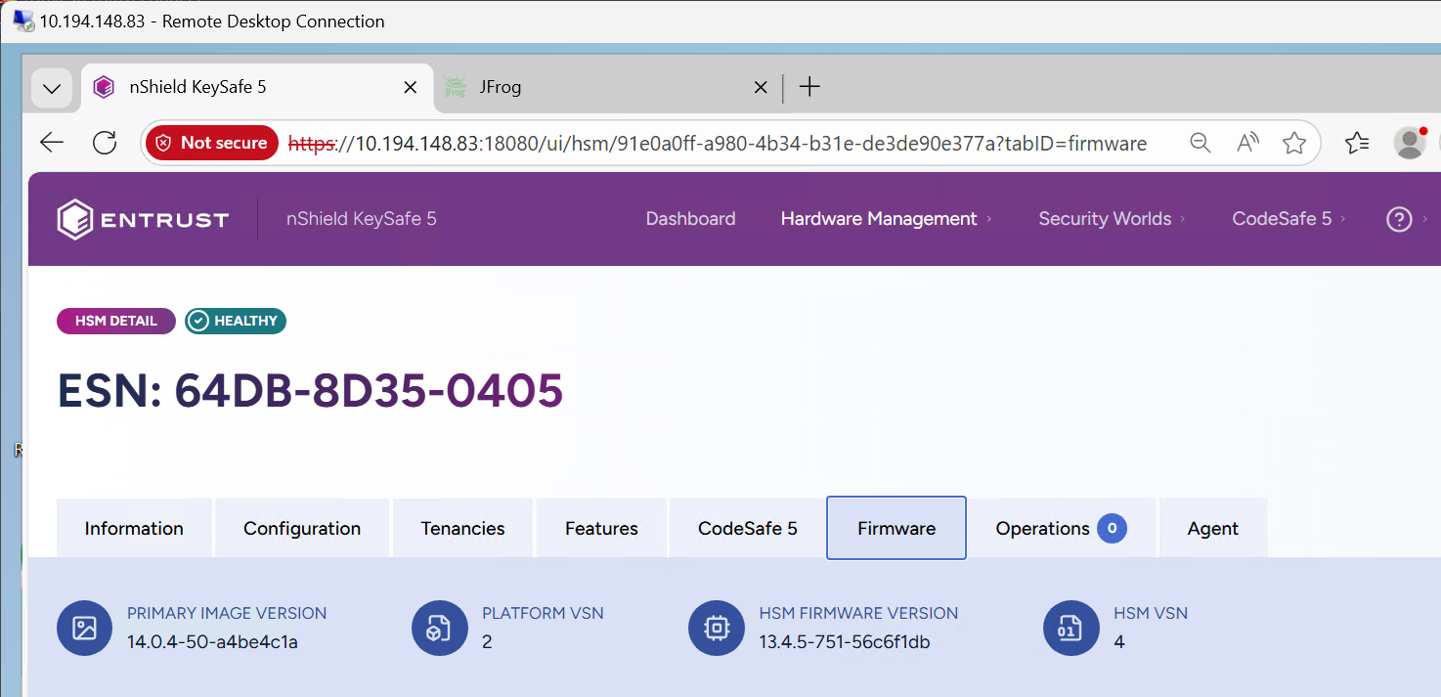Image resolution: width=1441 pixels, height=697 pixels.
Task: Open browser zoom magnifier icon
Action: 1200,143
